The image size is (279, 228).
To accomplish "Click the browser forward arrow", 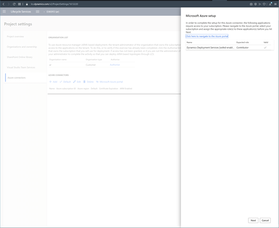I will 8,4.
